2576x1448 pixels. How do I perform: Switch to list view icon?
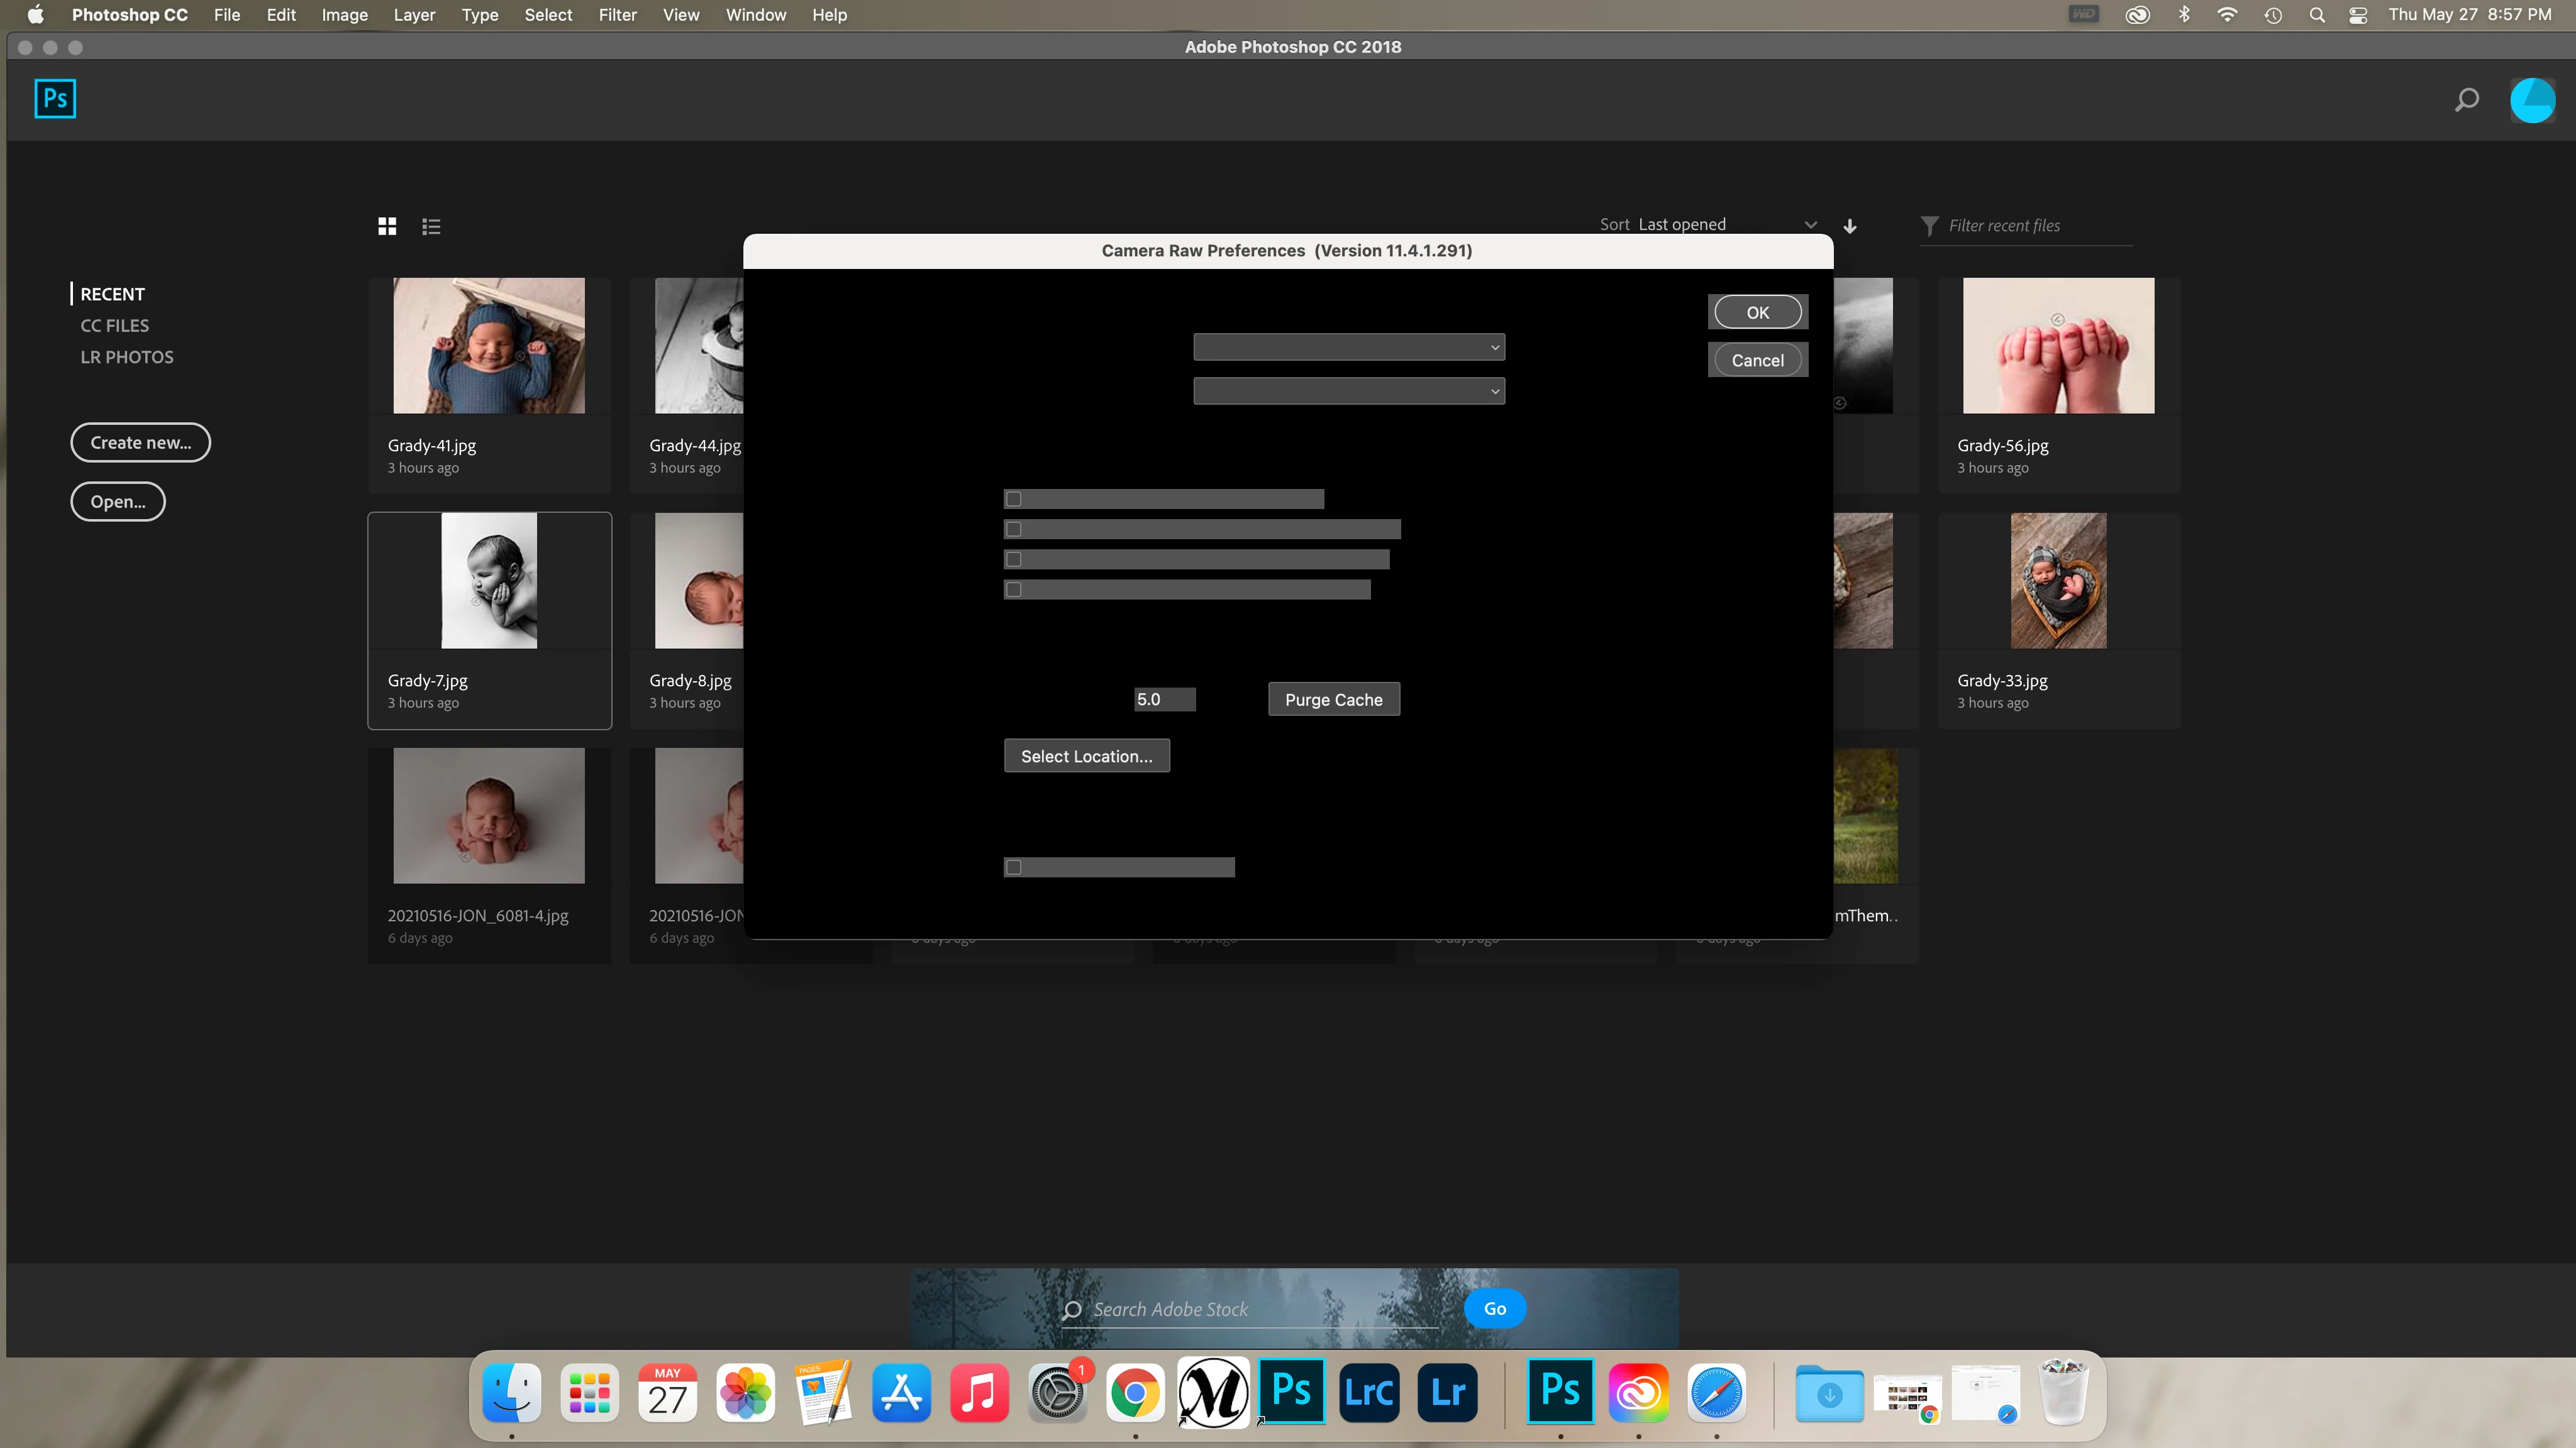[x=431, y=227]
